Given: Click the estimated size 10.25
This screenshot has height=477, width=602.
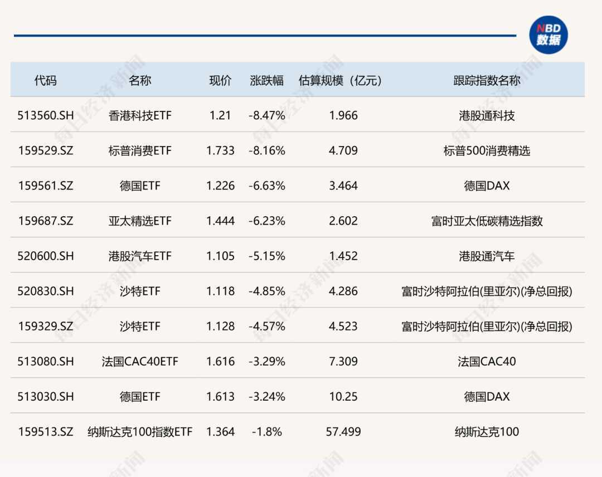Looking at the screenshot, I should pyautogui.click(x=343, y=396).
